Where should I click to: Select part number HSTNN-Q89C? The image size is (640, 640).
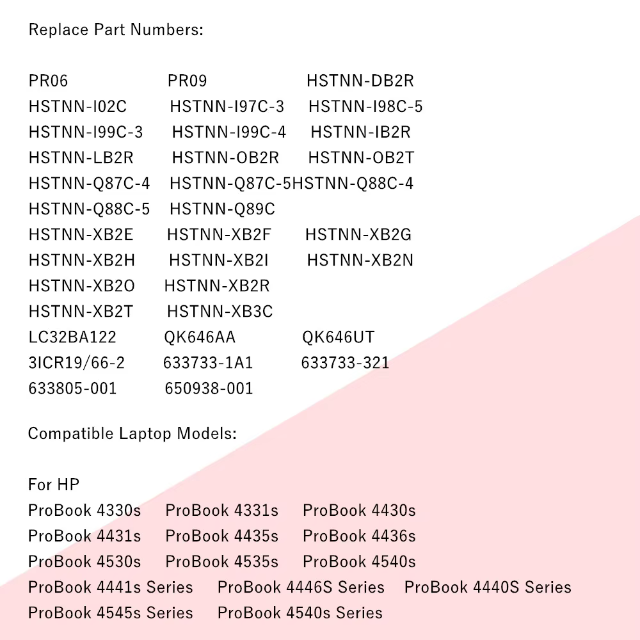pos(223,209)
